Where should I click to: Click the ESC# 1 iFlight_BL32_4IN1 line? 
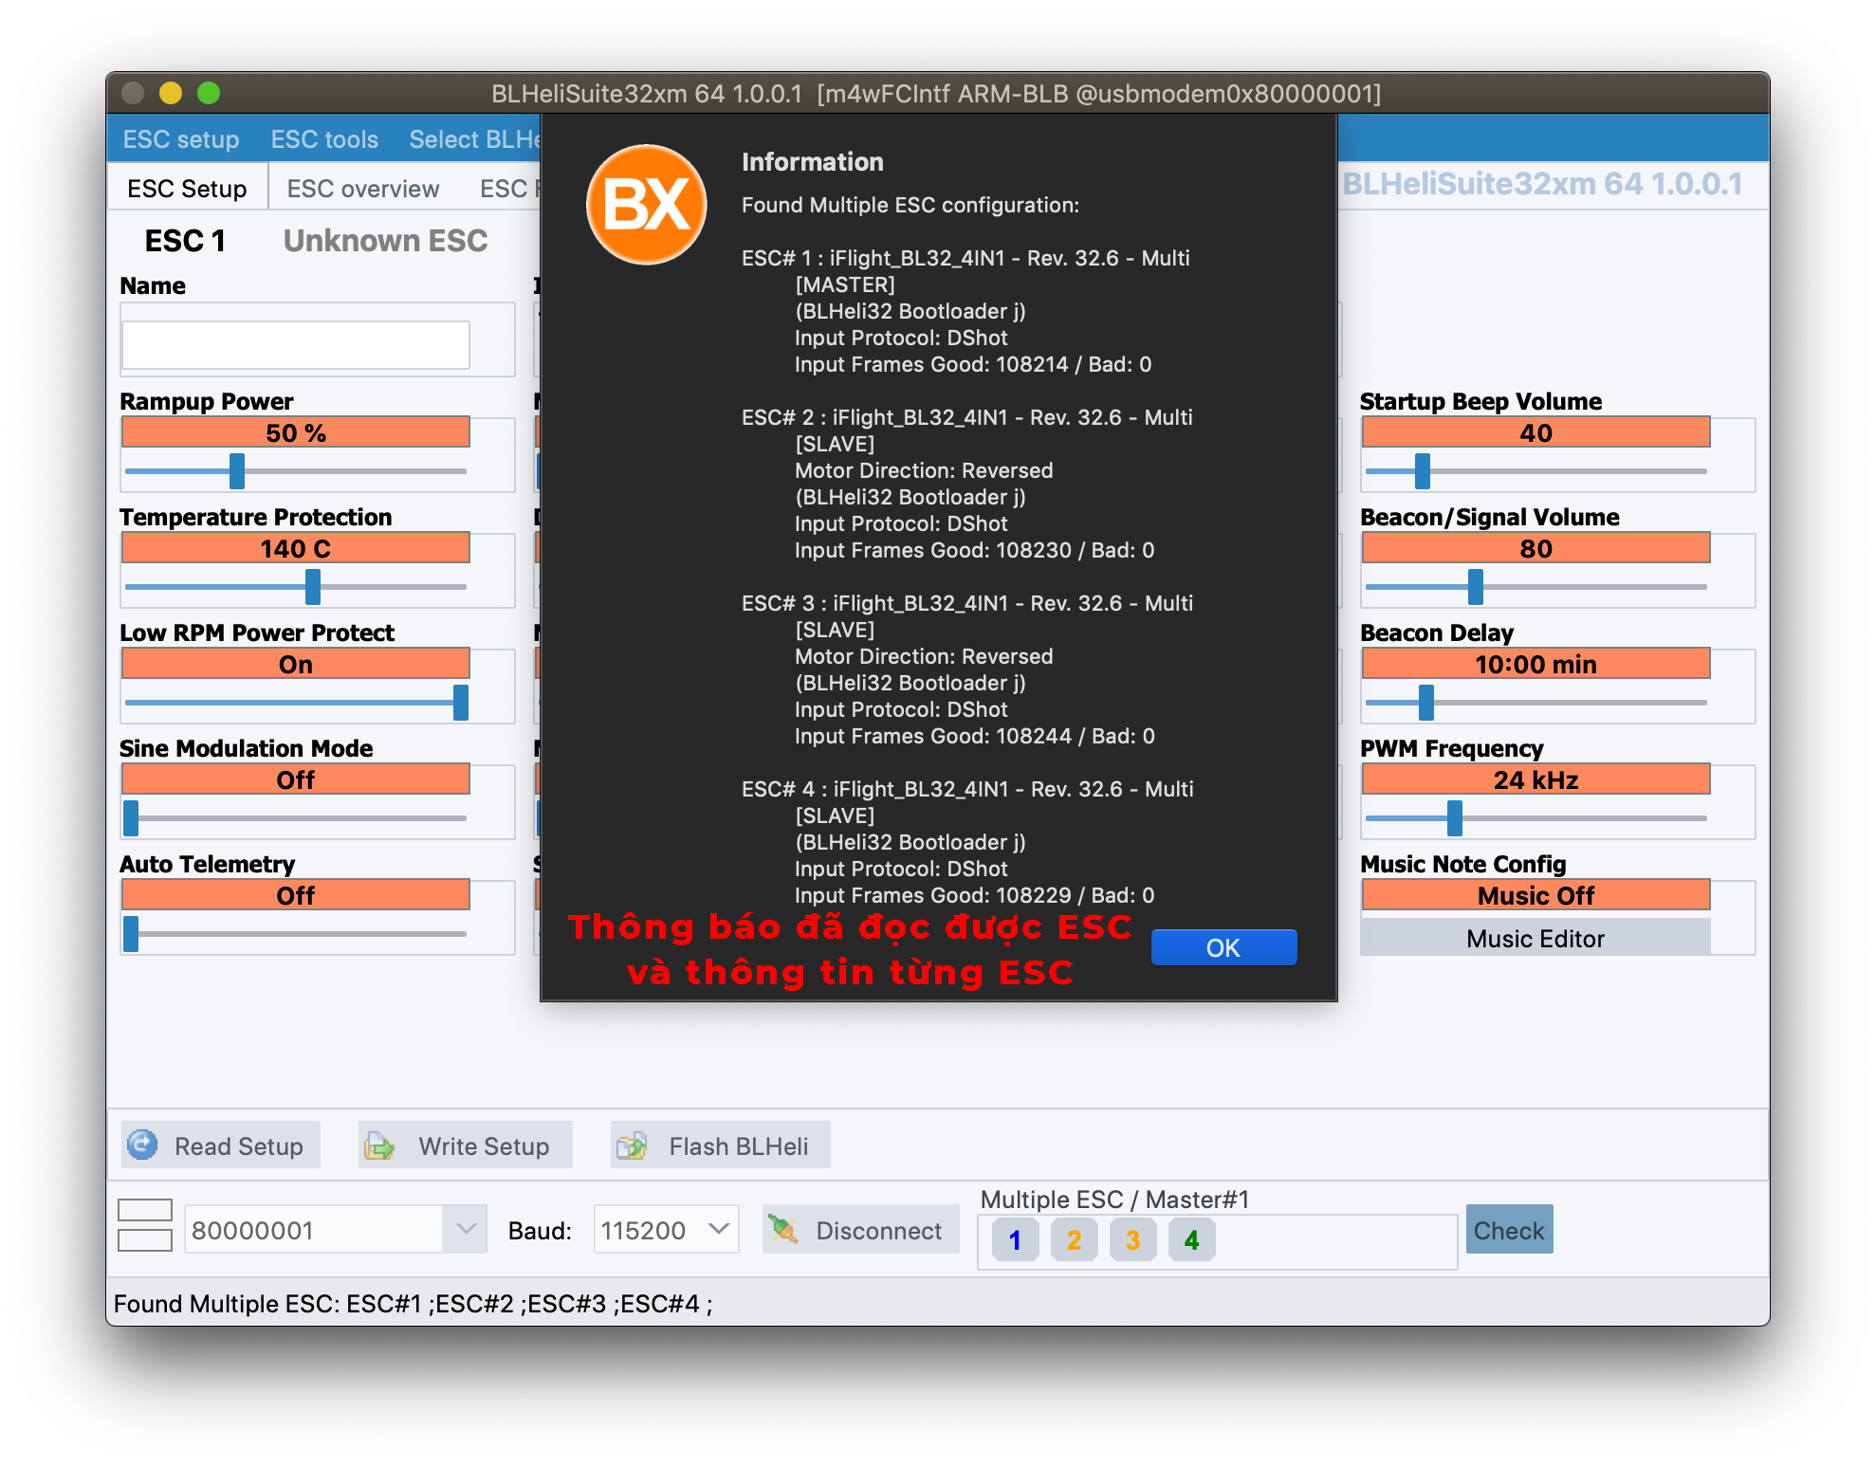(x=966, y=258)
